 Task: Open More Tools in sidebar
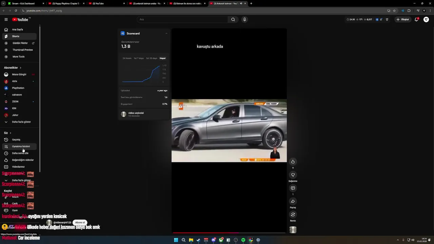pyautogui.click(x=19, y=57)
